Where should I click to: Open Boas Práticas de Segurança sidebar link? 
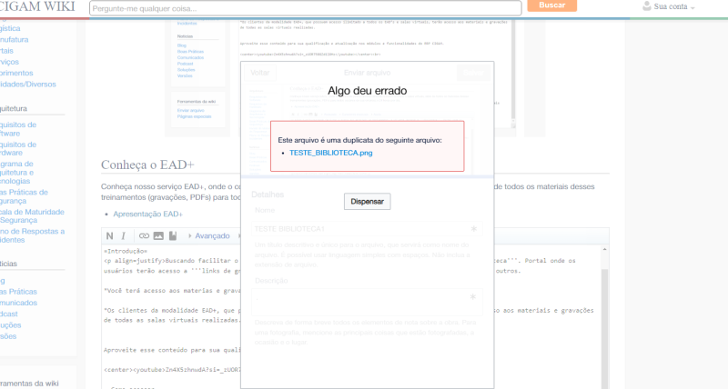(x=24, y=196)
